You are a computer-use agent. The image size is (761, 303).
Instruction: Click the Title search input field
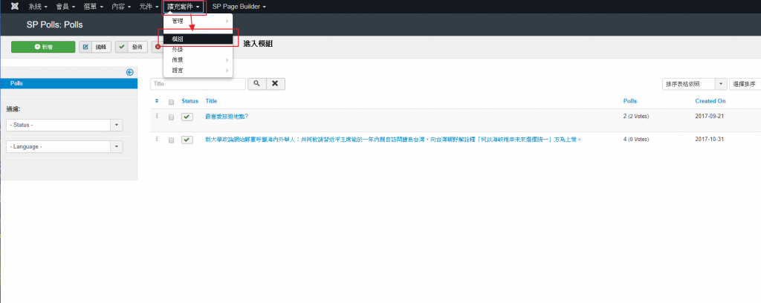[198, 84]
